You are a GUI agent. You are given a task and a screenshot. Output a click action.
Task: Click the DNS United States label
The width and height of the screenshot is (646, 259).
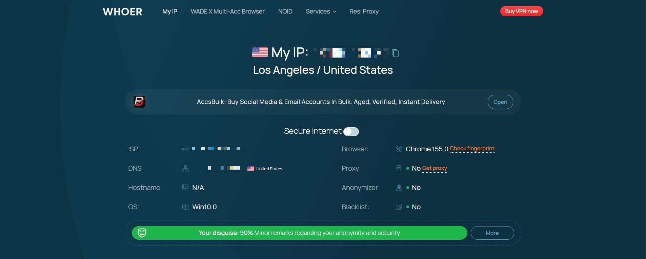pos(269,169)
